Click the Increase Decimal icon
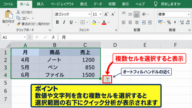The image size is (192, 108). point(182,22)
